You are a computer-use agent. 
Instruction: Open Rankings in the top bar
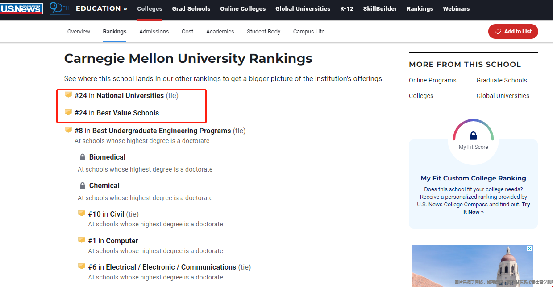[420, 9]
